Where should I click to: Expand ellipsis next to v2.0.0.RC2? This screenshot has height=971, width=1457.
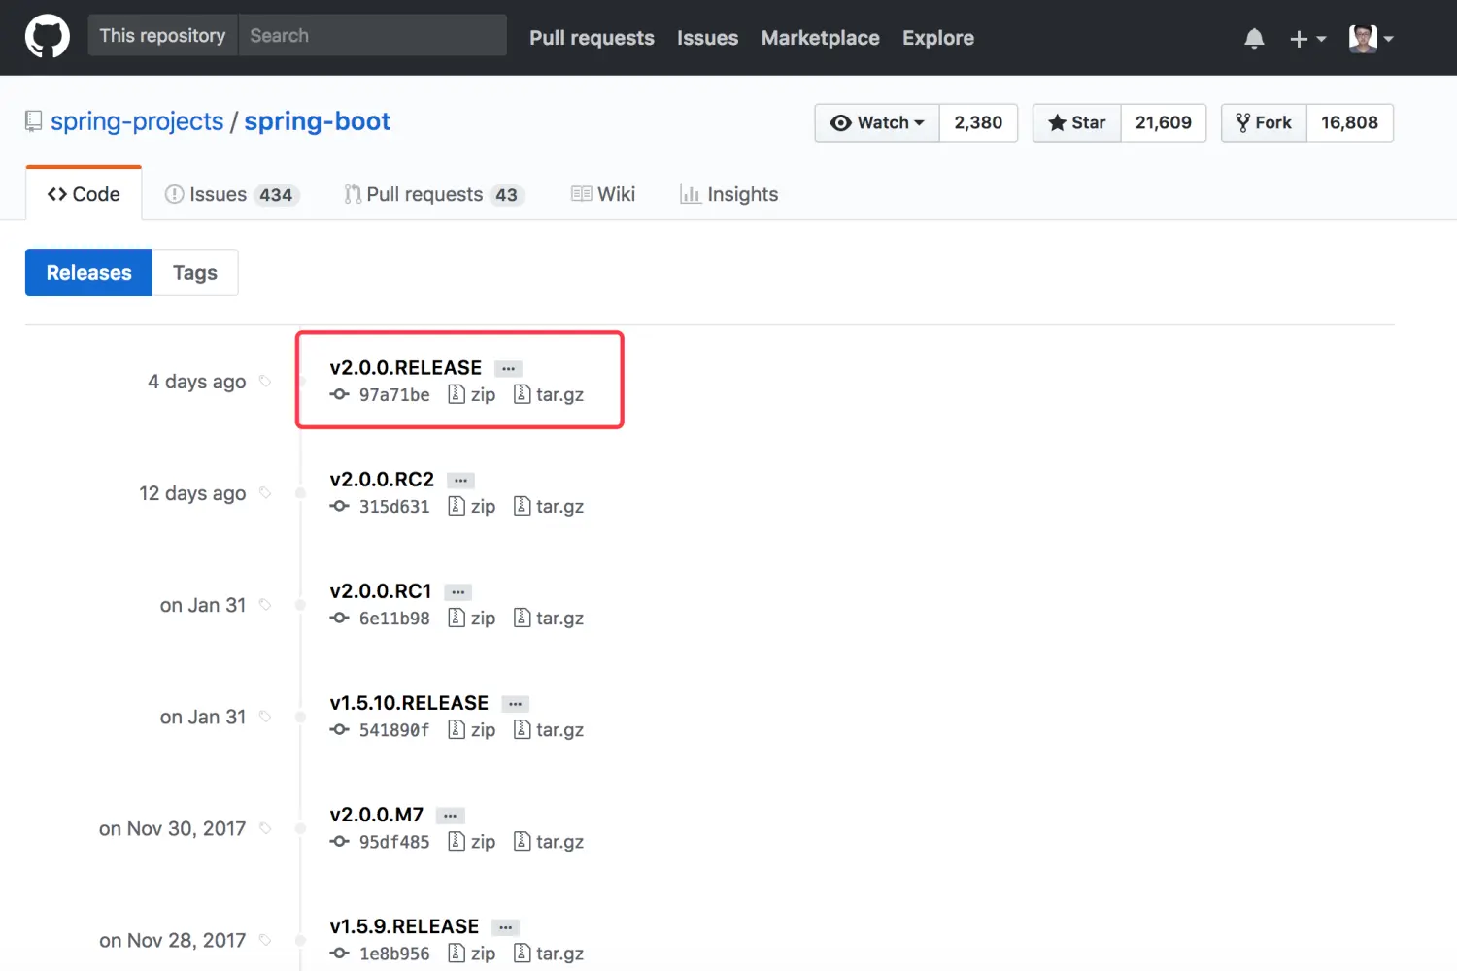pos(460,481)
